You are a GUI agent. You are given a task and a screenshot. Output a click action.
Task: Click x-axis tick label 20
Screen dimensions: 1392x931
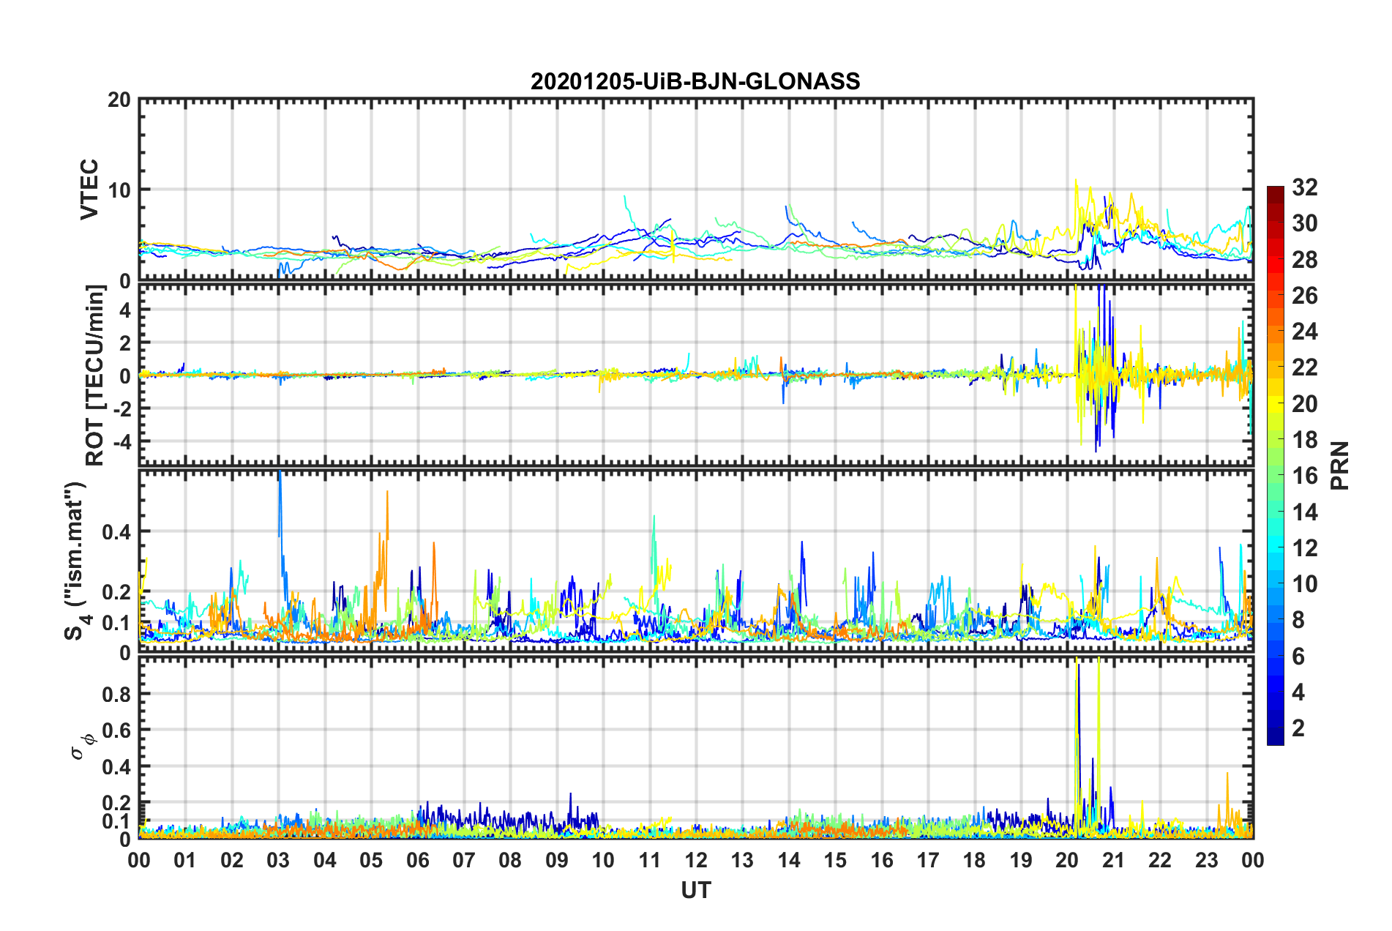(x=1067, y=860)
